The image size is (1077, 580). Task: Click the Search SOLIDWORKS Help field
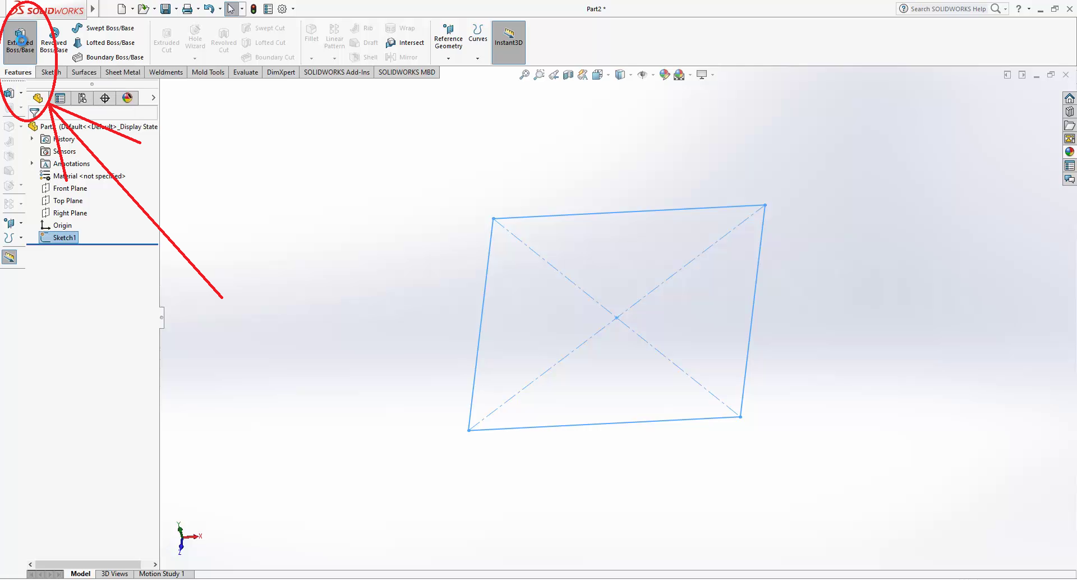point(947,9)
